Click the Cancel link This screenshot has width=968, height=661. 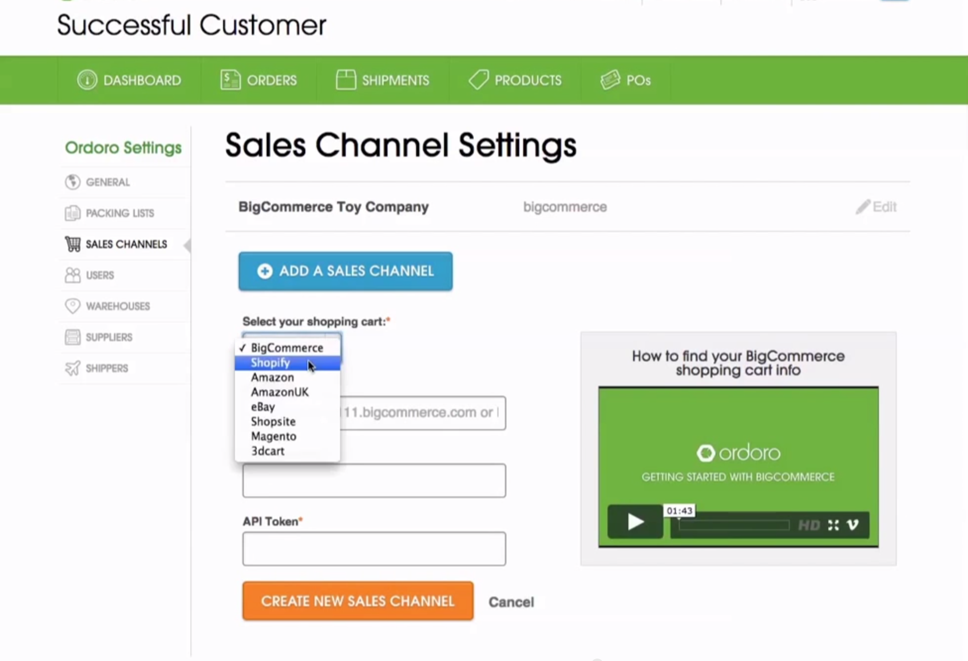pyautogui.click(x=511, y=602)
